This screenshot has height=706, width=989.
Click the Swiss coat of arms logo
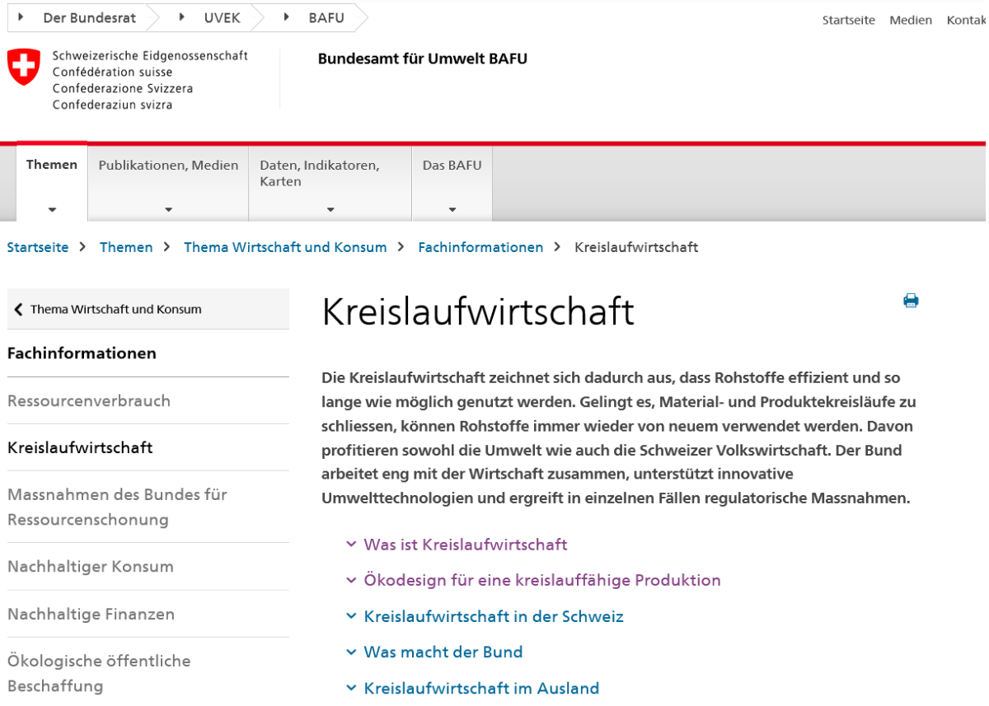click(23, 66)
